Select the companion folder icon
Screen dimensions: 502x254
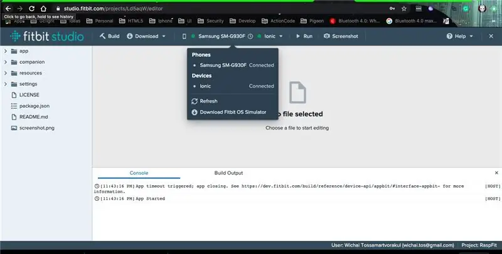14,62
